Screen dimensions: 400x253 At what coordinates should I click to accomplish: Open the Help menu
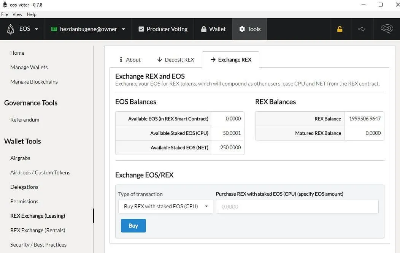(x=32, y=14)
